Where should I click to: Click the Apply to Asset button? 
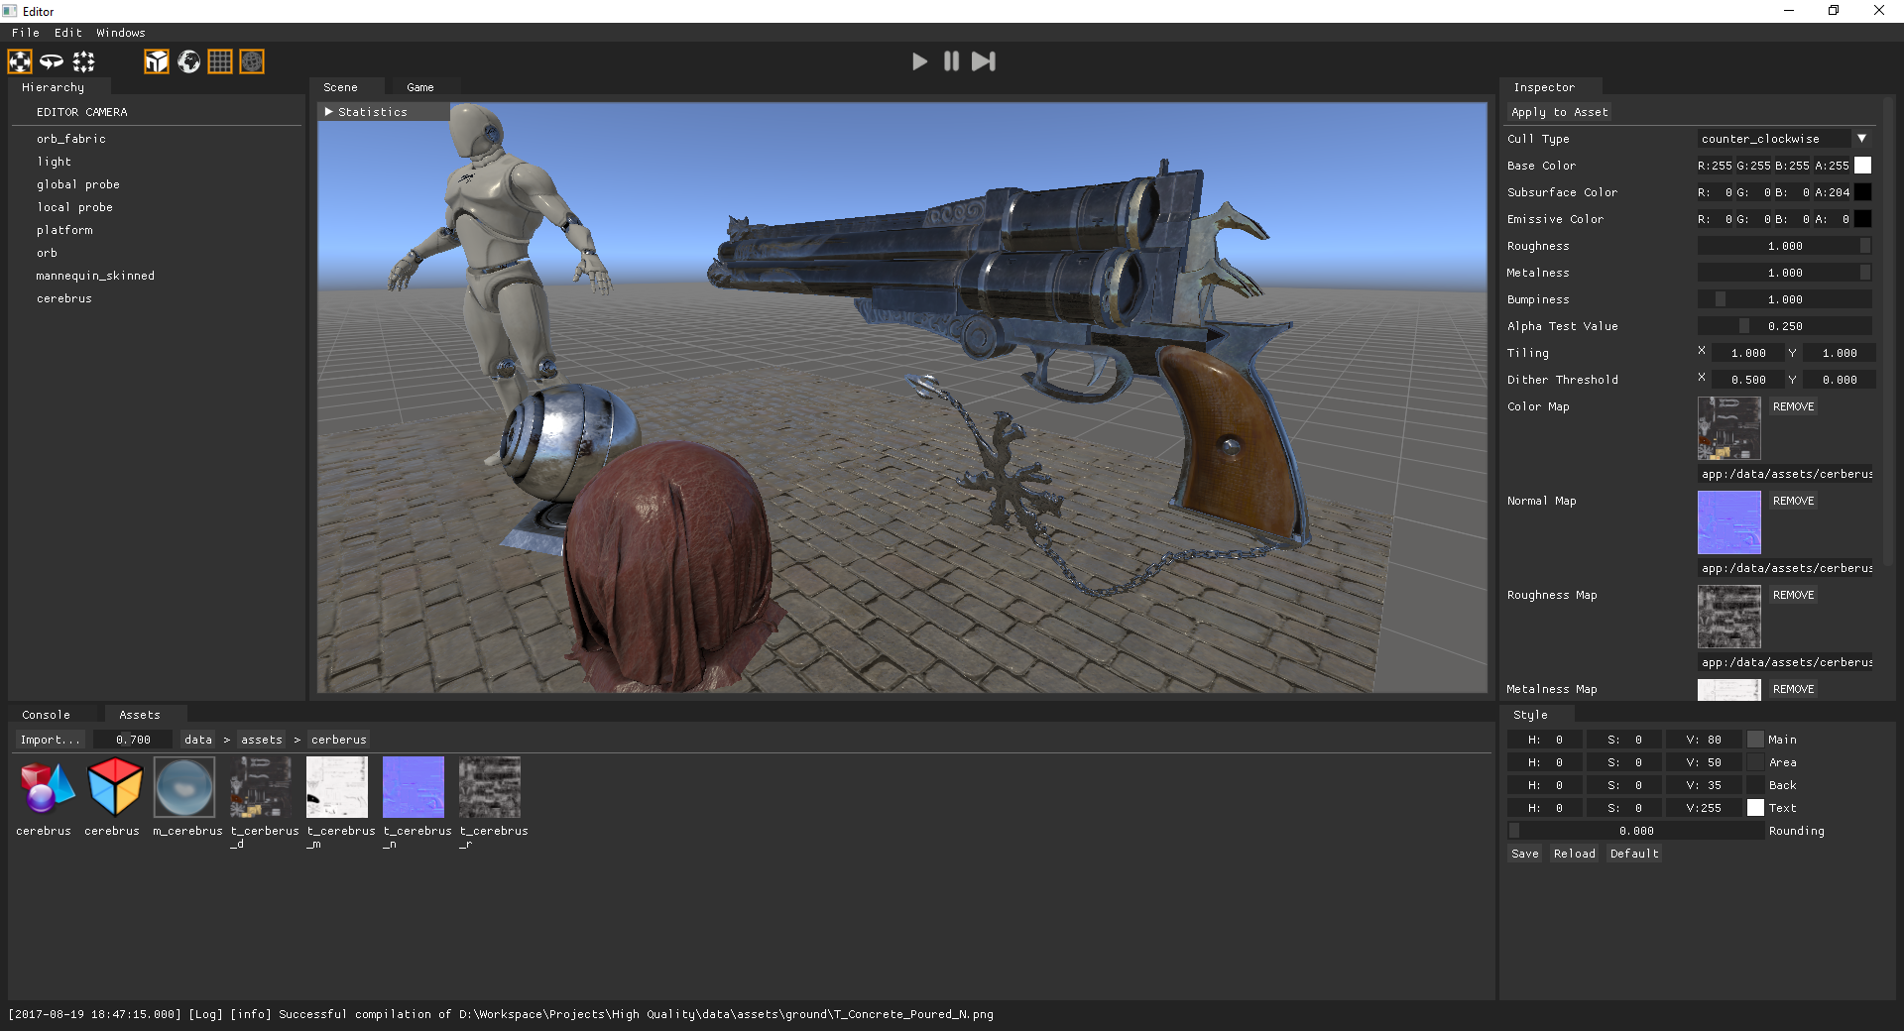(1559, 112)
